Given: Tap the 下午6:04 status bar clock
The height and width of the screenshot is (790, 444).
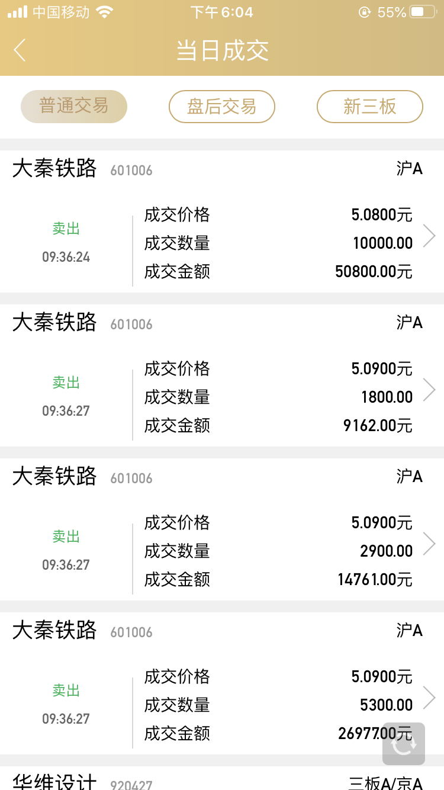Looking at the screenshot, I should (222, 12).
